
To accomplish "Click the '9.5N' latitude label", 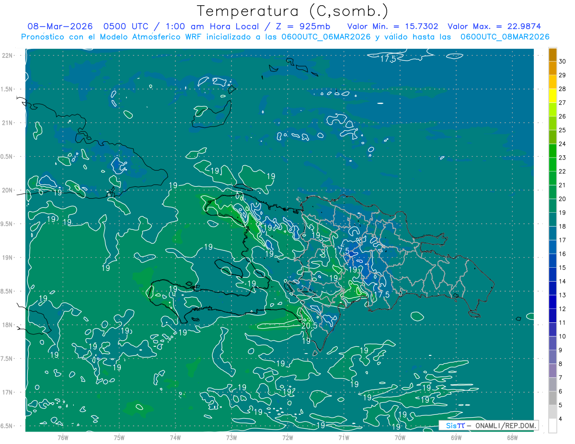I will point(7,224).
